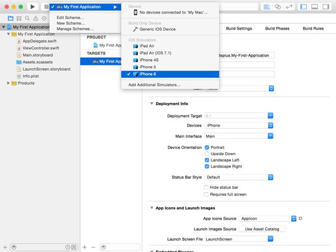Enable Requires full screen

coord(206,194)
